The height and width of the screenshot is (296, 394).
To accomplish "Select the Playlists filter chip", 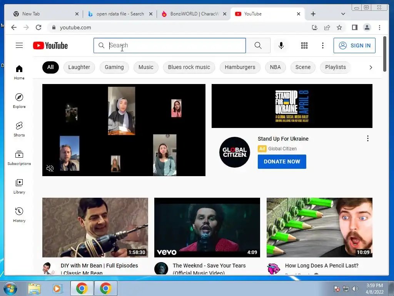I will (335, 67).
